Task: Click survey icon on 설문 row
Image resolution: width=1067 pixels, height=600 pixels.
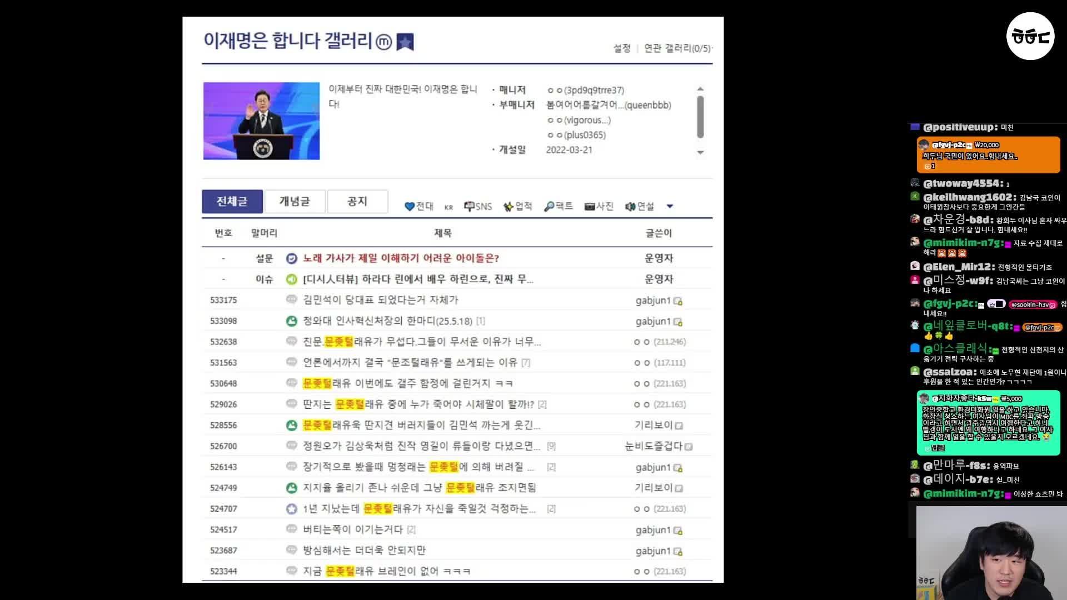Action: [292, 258]
